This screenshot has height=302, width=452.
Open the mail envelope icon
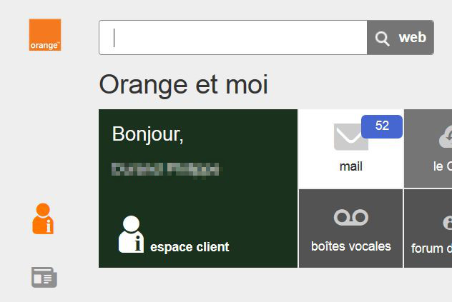350,136
